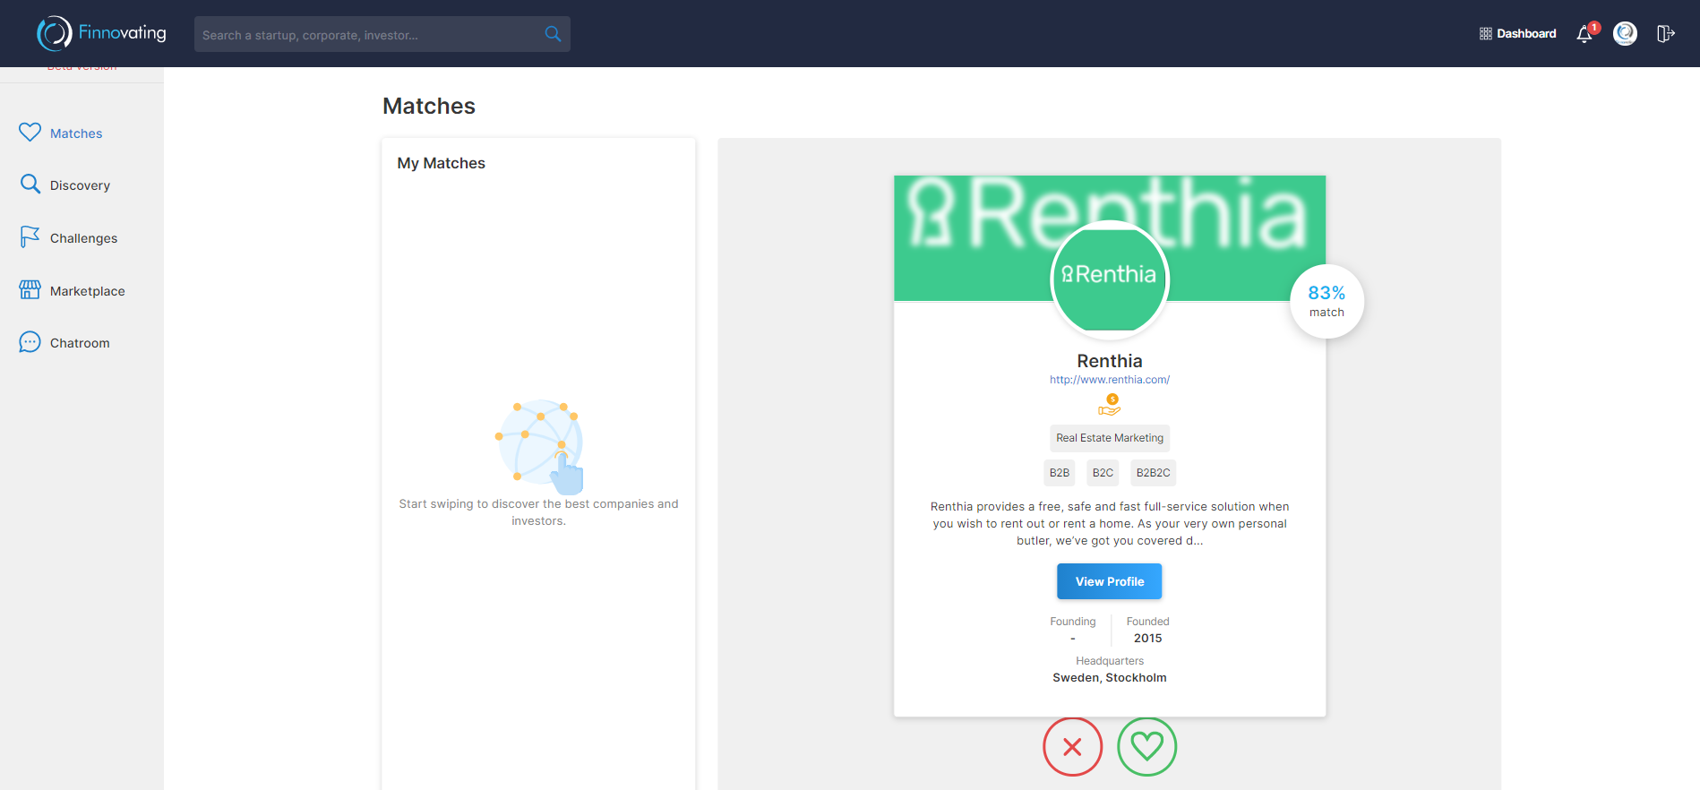Viewport: 1700px width, 790px height.
Task: Like Renthia with the green heart button
Action: 1146,747
